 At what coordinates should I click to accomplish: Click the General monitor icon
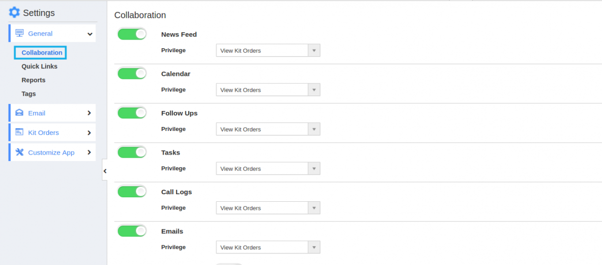pos(20,34)
